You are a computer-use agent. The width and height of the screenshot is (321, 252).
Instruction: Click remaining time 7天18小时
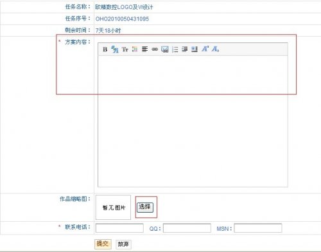(108, 31)
